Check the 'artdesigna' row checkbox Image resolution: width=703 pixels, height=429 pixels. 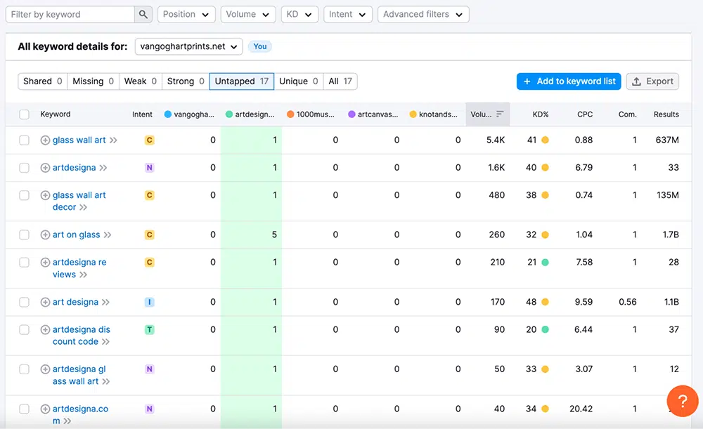(x=24, y=168)
